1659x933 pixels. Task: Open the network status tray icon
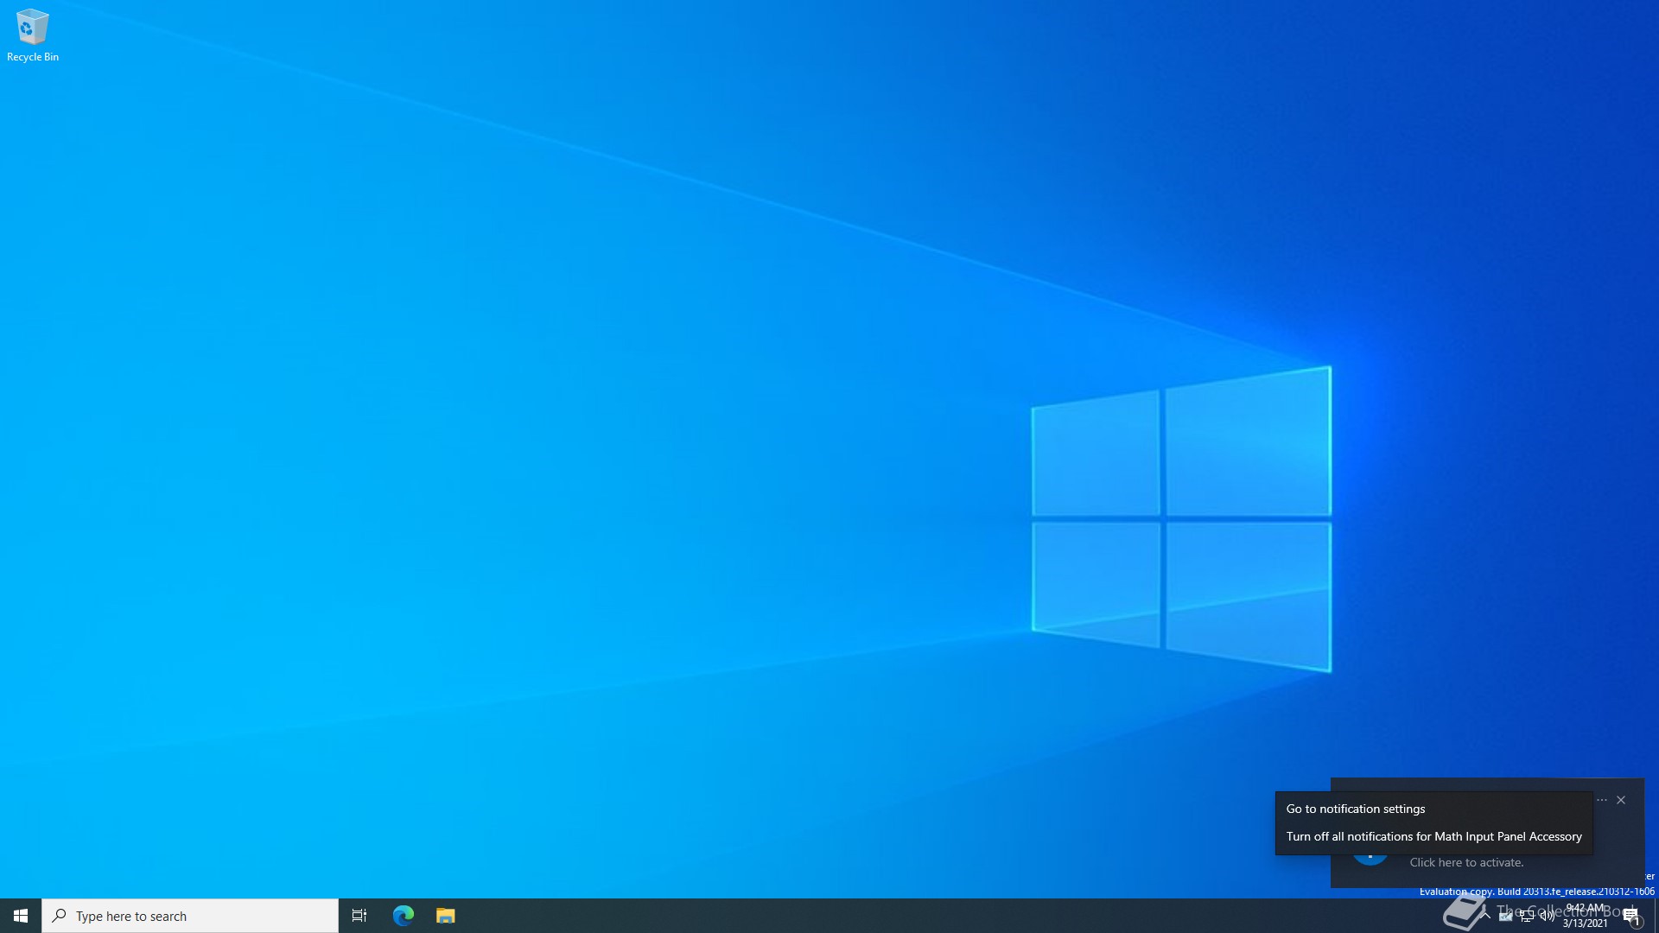click(1527, 916)
